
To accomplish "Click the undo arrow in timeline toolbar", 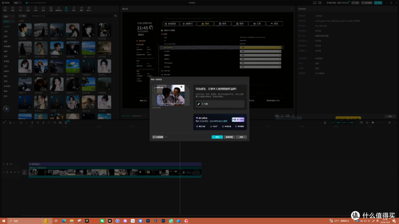I will 21,123.
